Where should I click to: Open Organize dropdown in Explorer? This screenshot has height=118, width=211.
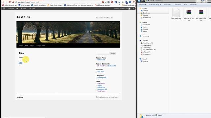(143, 5)
